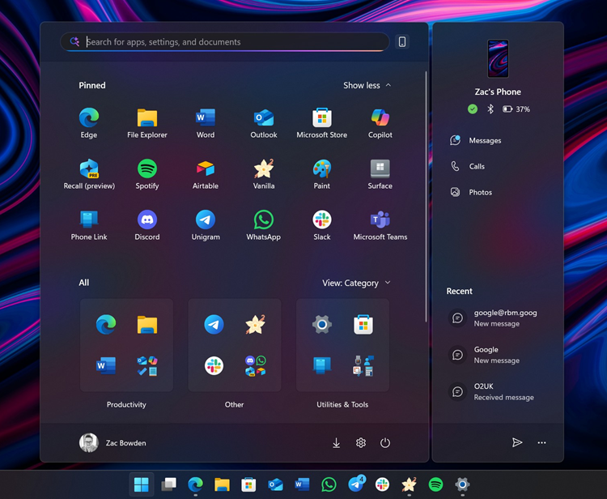
Task: Open the Utilities & Tools category folder
Action: [342, 345]
